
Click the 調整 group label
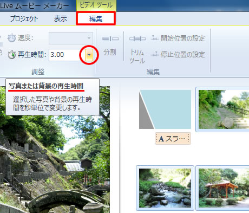click(x=38, y=72)
